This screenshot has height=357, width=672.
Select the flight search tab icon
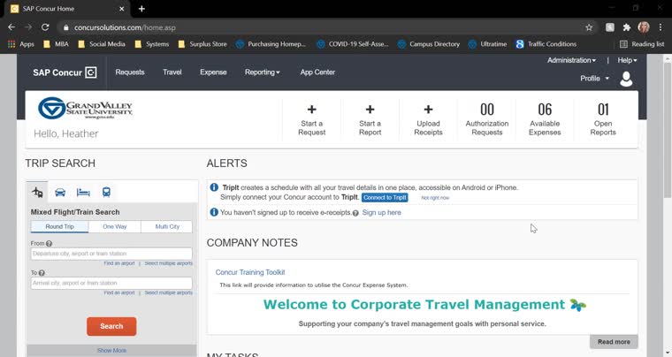click(x=37, y=193)
